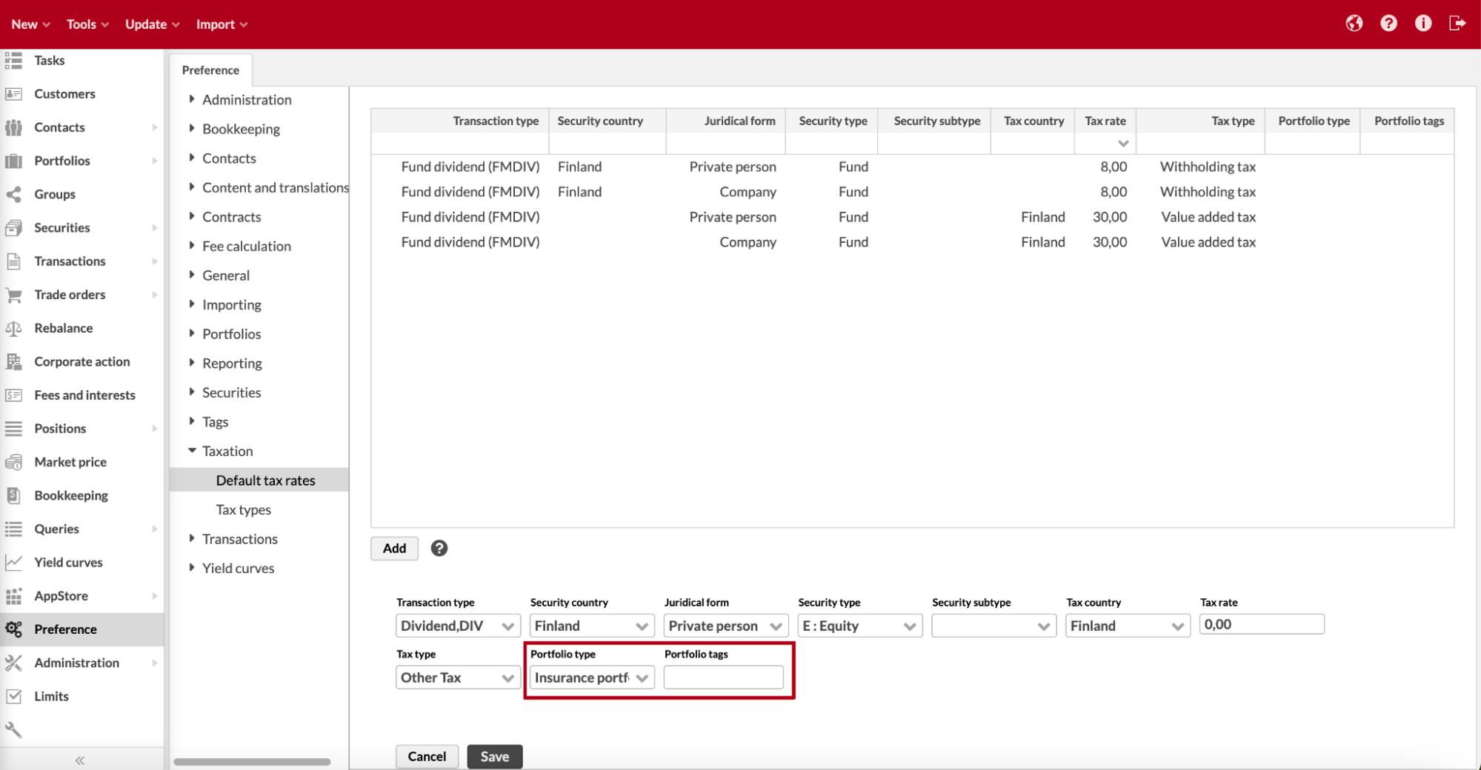Collapse the sidebar with double arrow
Viewport: 1481px width, 770px height.
(80, 760)
